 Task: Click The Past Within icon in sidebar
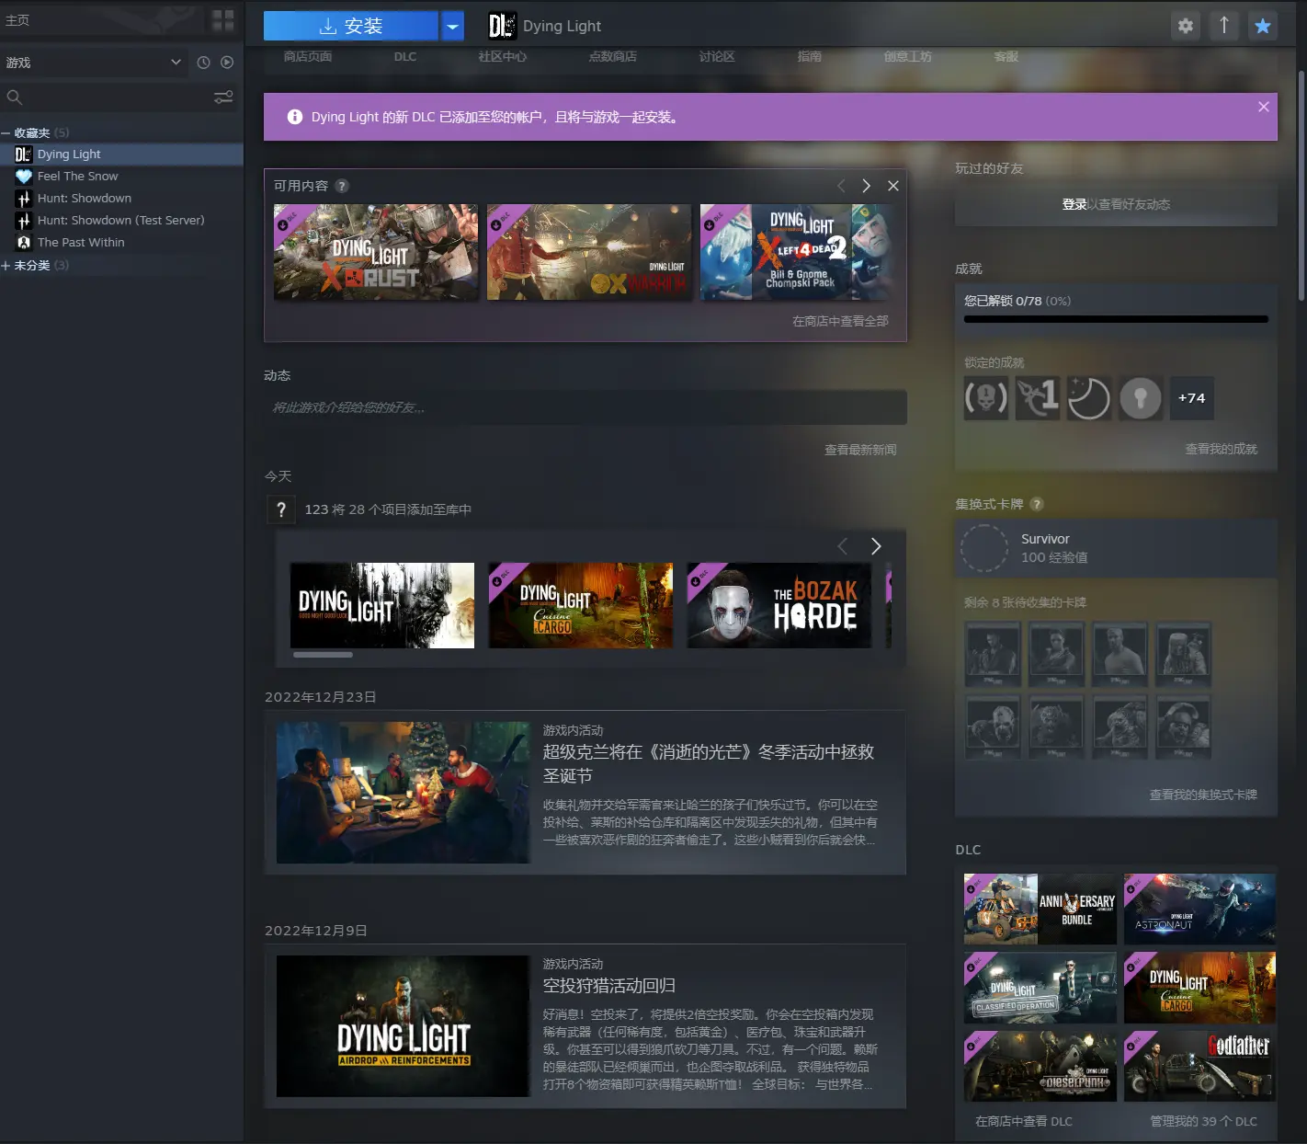point(24,242)
